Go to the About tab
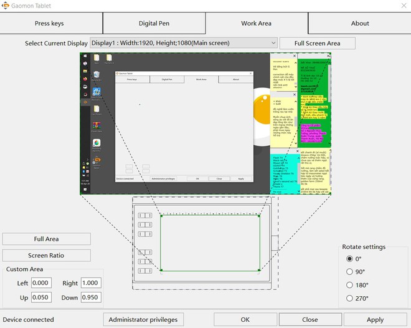Viewport: 411px width, 328px height. [359, 23]
